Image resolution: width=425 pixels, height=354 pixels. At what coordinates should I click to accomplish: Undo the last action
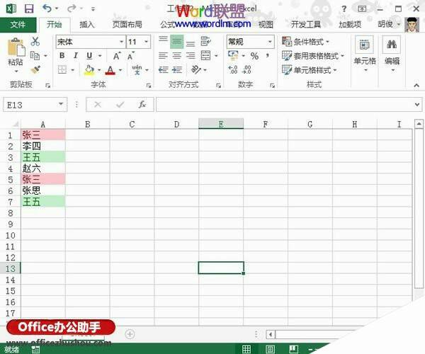coord(47,8)
